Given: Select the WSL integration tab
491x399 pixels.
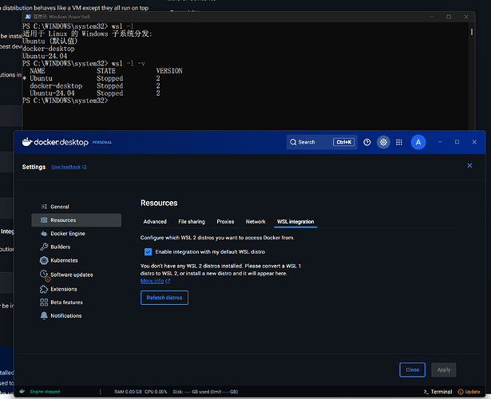Looking at the screenshot, I should pyautogui.click(x=295, y=222).
